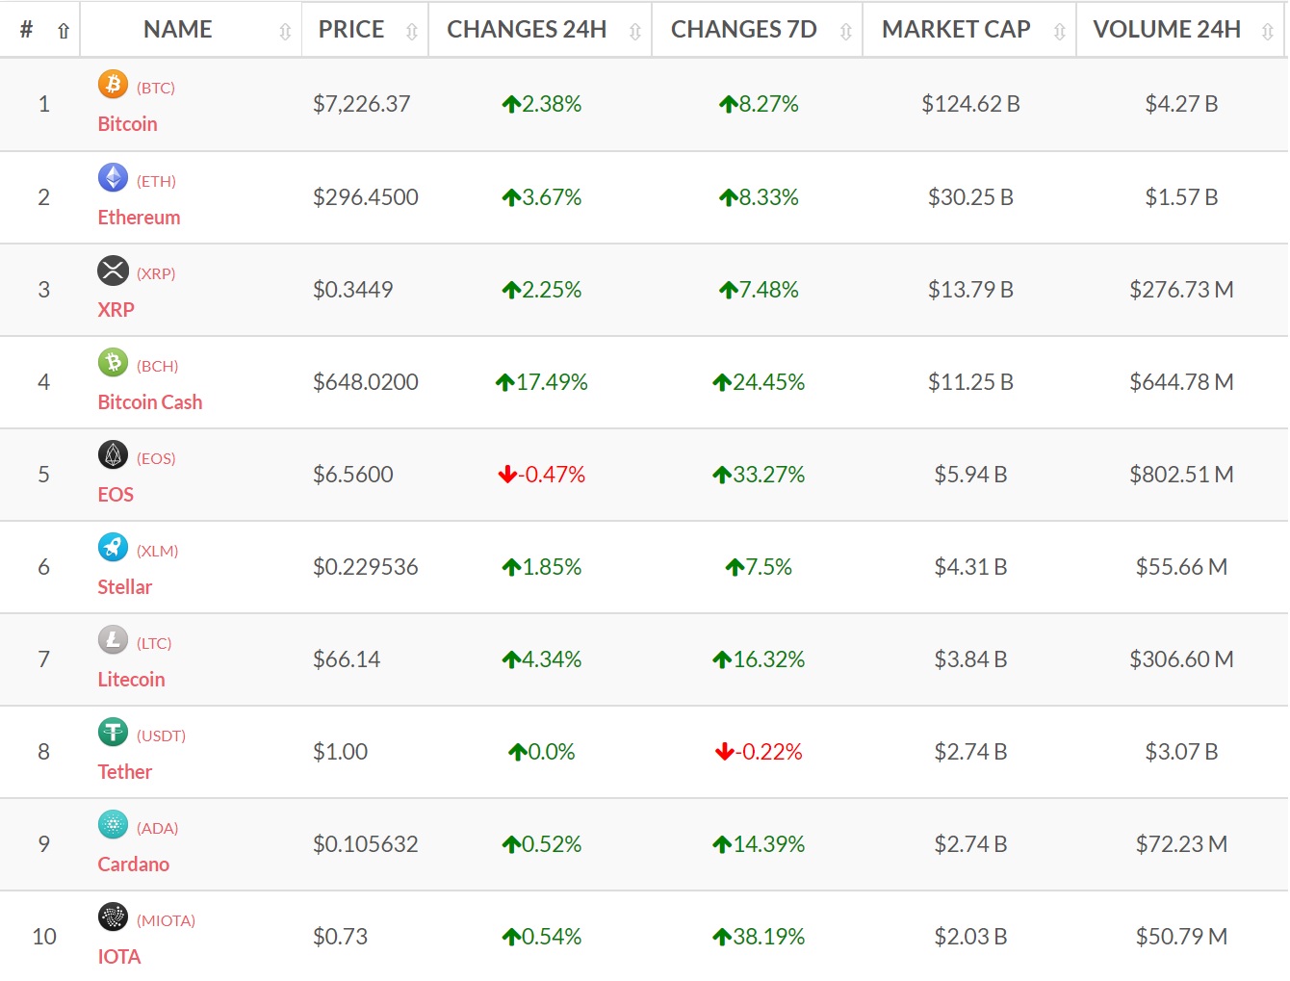This screenshot has height=981, width=1290.
Task: Select Litecoin 7d change 16.32%
Action: (x=759, y=659)
